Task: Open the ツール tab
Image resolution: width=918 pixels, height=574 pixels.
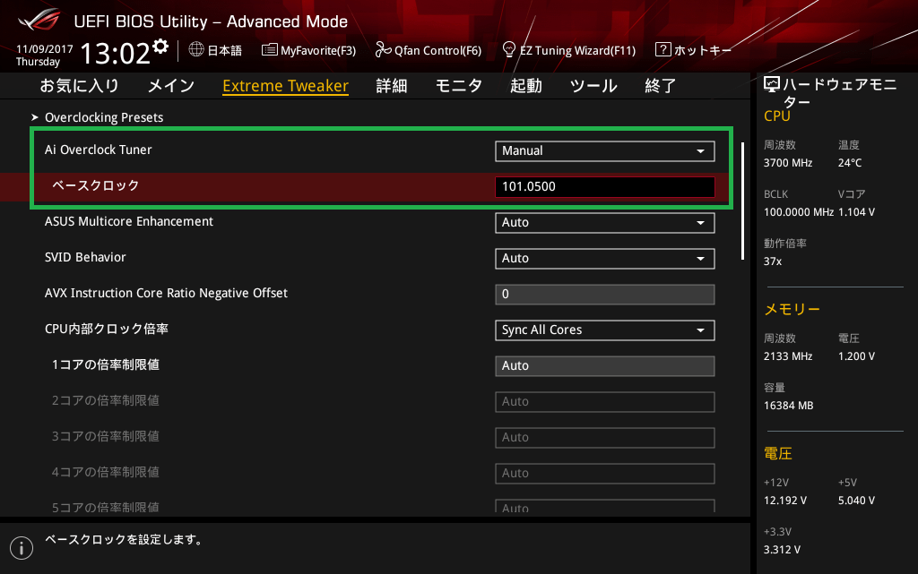Action: (593, 86)
